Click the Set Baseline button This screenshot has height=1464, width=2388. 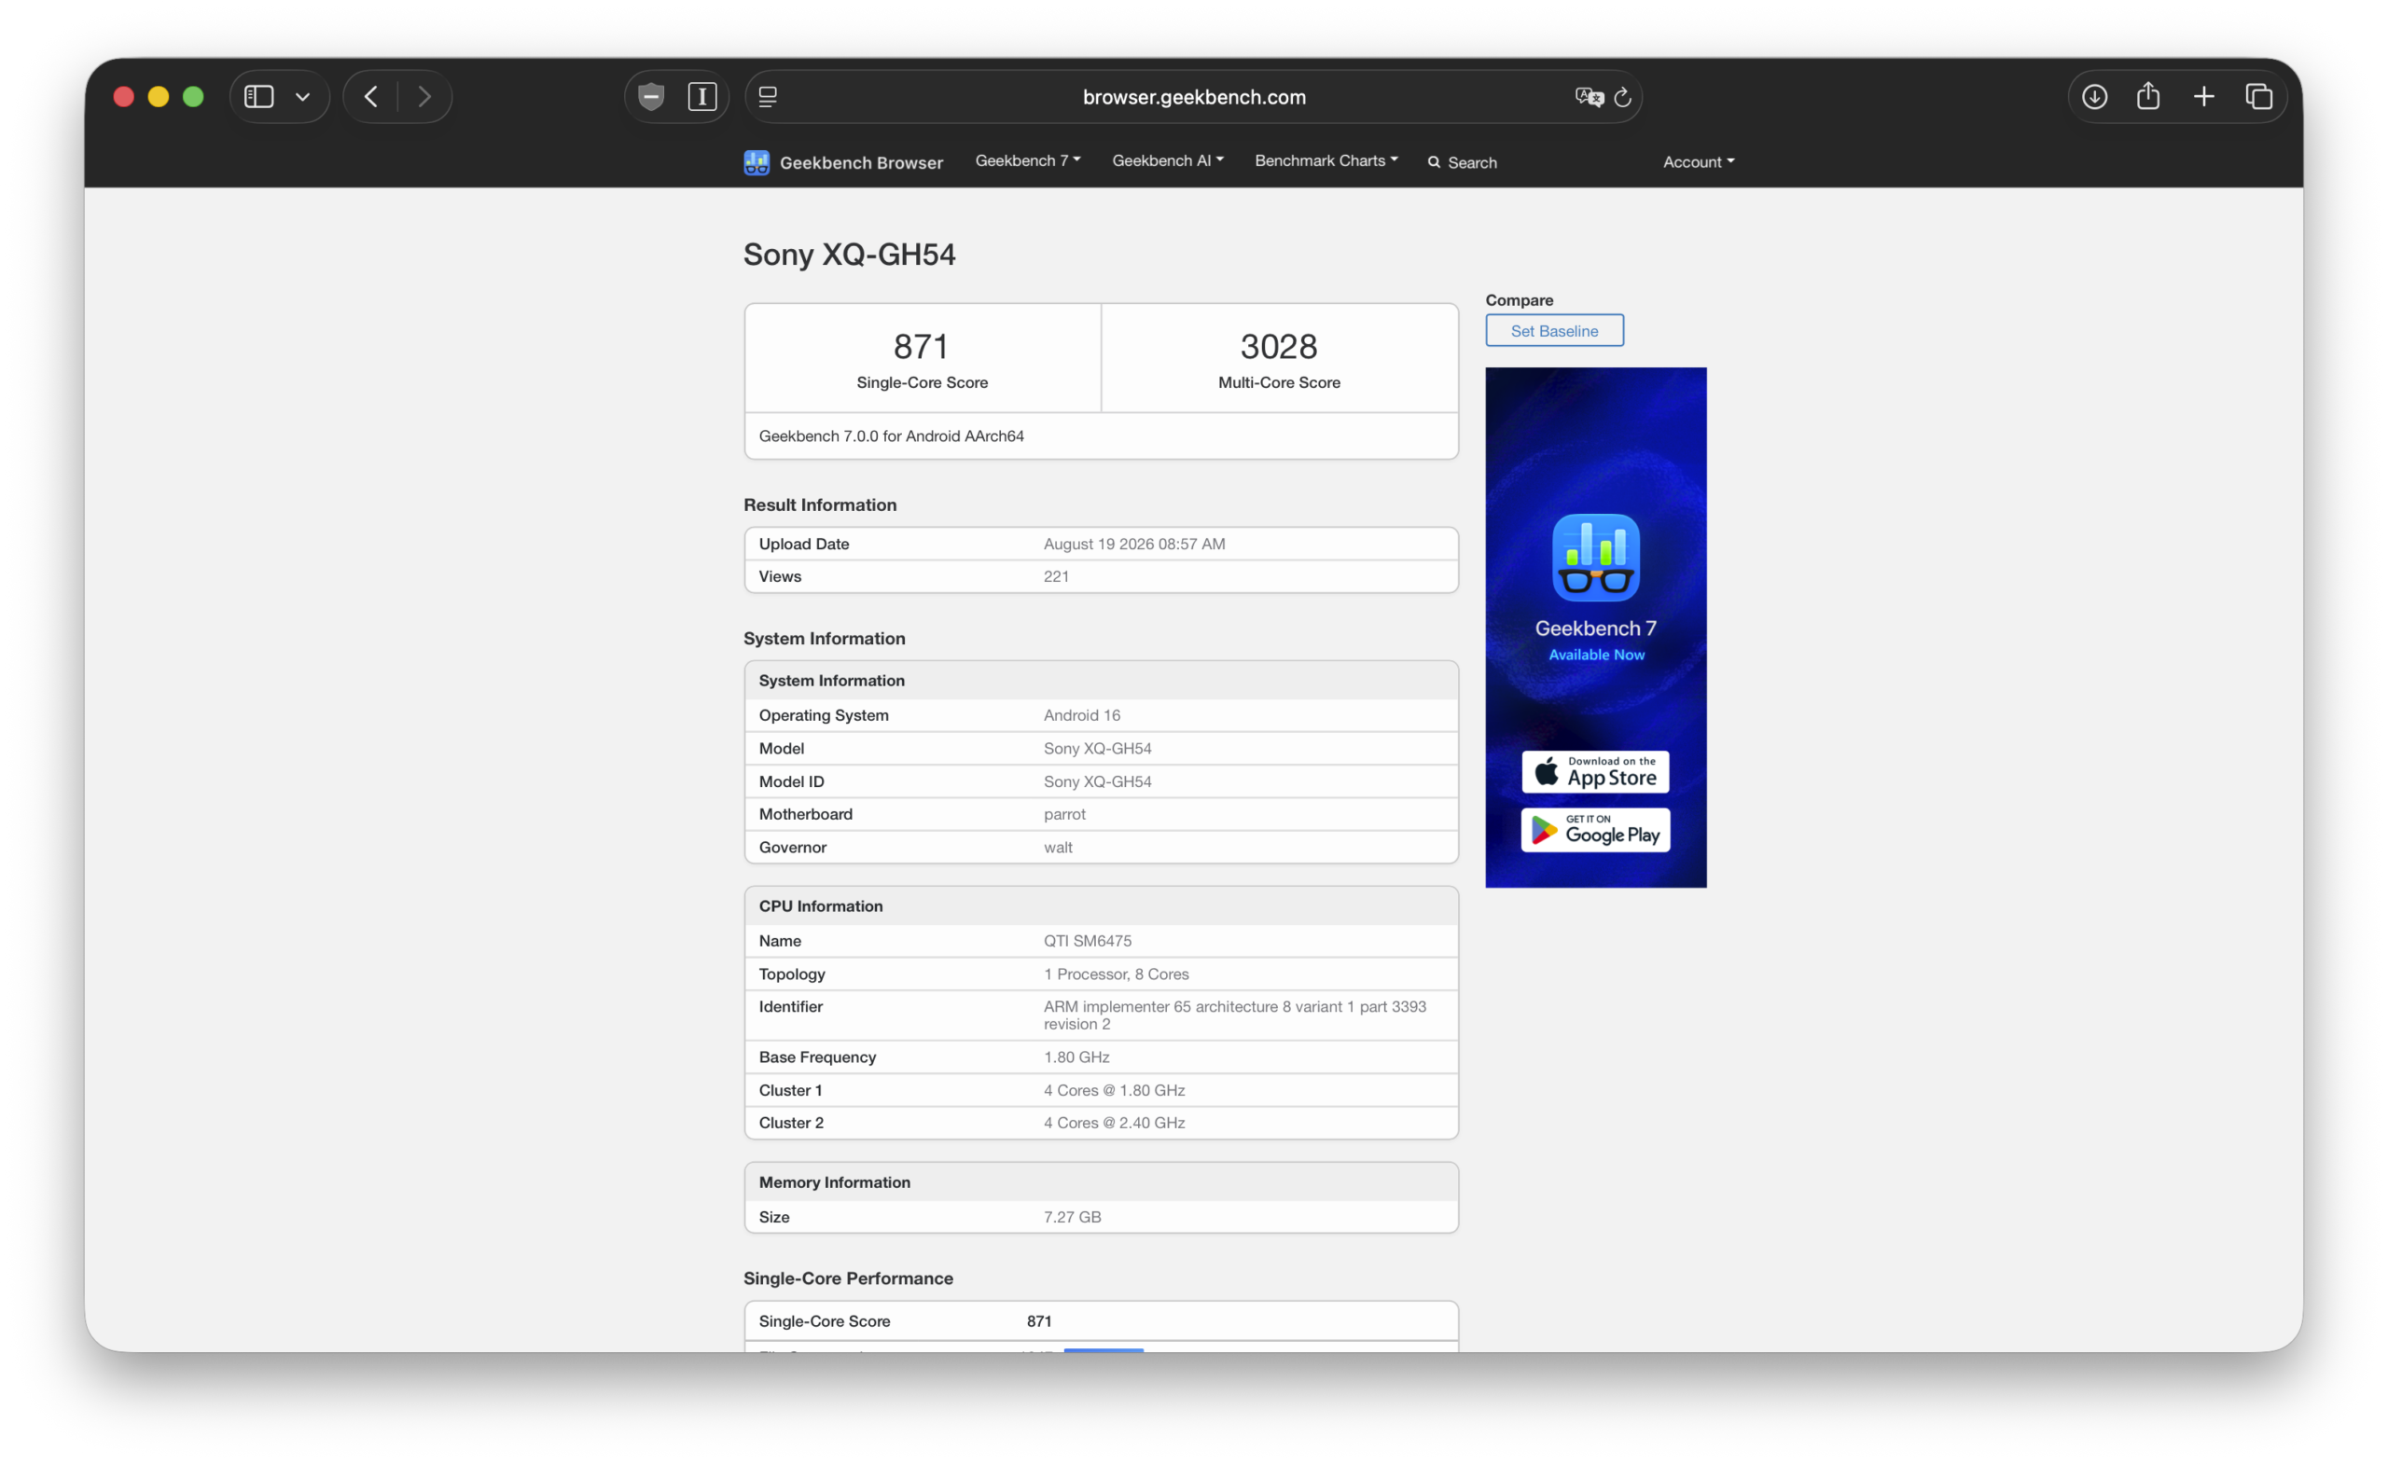pos(1554,330)
